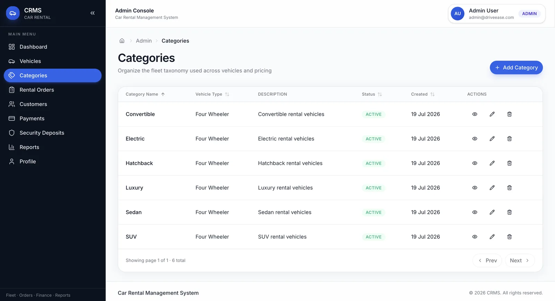Go to home via breadcrumb house icon
The image size is (555, 301).
122,41
